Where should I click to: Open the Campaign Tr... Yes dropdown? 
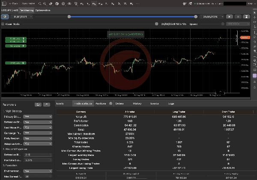[x=38, y=133]
